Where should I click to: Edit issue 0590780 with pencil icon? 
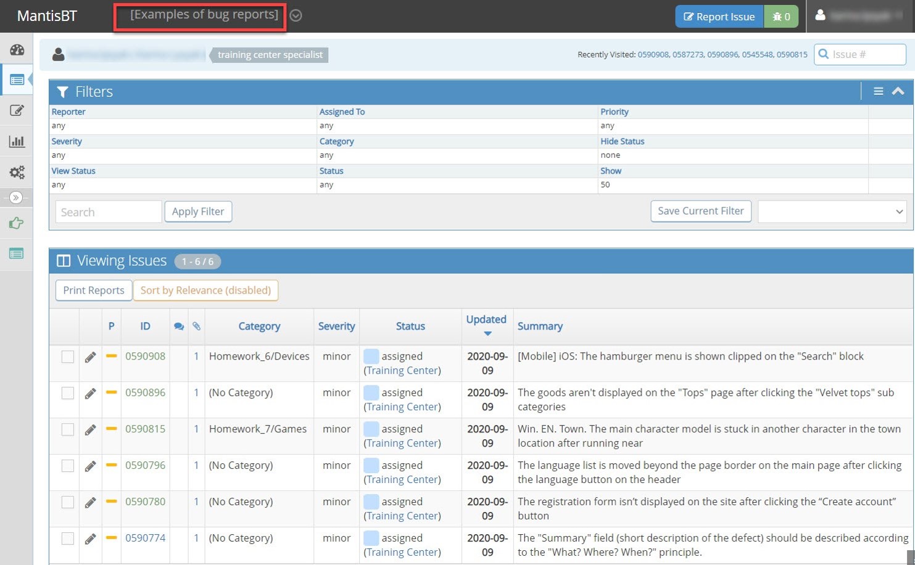[x=90, y=503]
